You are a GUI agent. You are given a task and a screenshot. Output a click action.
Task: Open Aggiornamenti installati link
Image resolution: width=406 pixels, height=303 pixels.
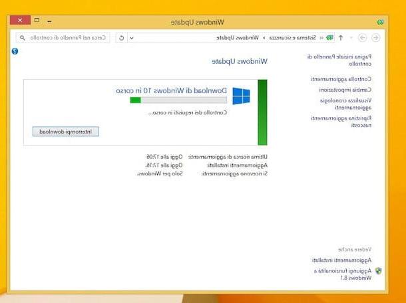point(341,260)
